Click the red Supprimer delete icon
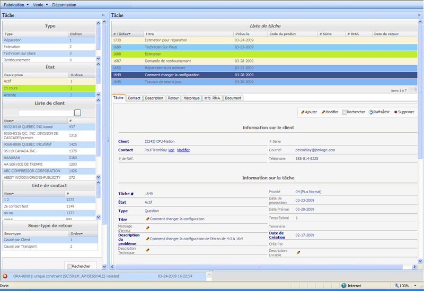This screenshot has height=291, width=424. click(395, 112)
